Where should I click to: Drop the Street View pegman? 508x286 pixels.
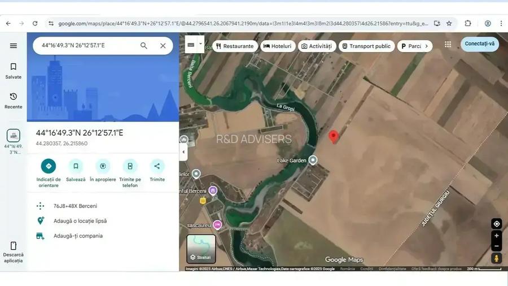click(x=496, y=258)
